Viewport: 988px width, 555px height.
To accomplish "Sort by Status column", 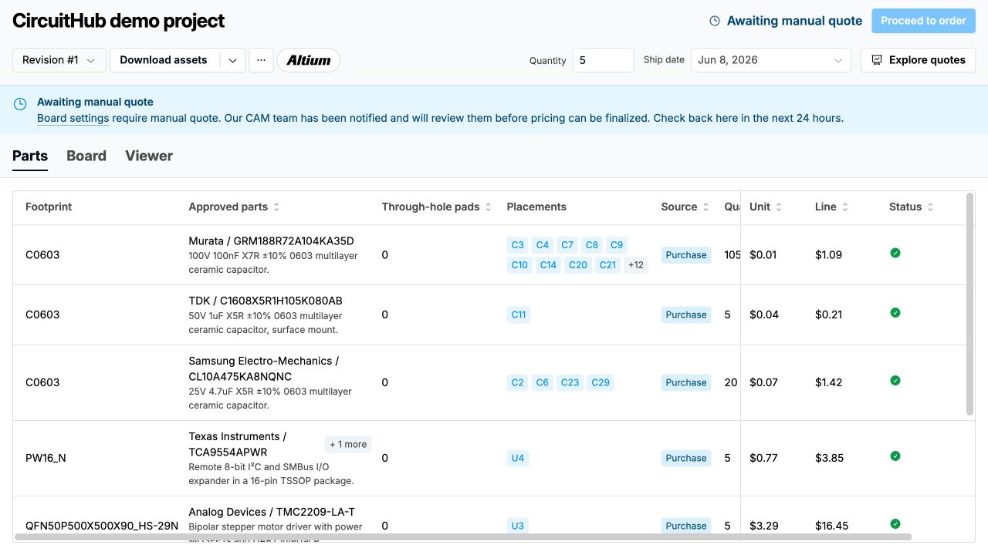I will click(930, 207).
